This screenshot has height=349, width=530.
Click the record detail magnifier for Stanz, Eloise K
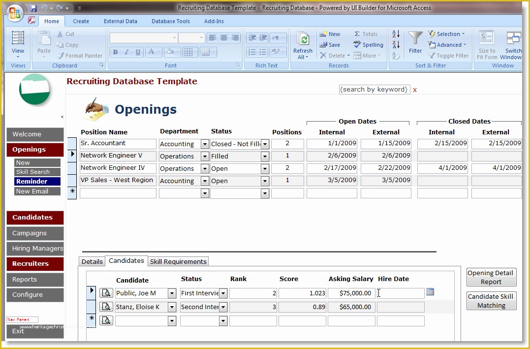[x=106, y=307]
